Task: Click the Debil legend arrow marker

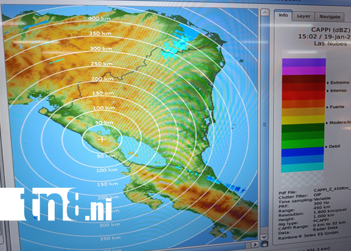Action: coord(326,147)
